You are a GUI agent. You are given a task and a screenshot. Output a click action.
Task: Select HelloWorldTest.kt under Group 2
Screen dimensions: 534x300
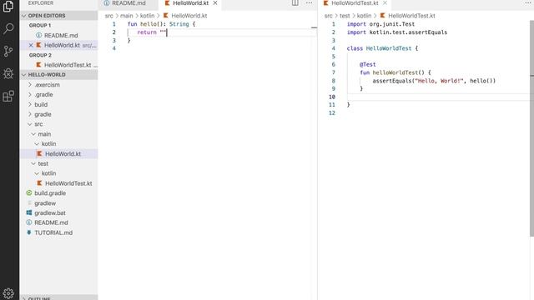(x=68, y=65)
